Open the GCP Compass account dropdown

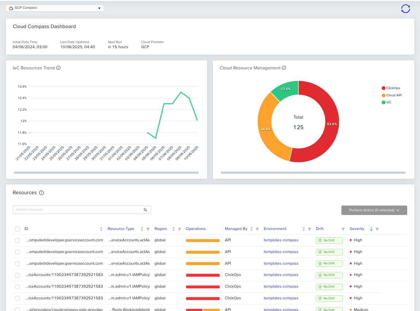point(55,8)
